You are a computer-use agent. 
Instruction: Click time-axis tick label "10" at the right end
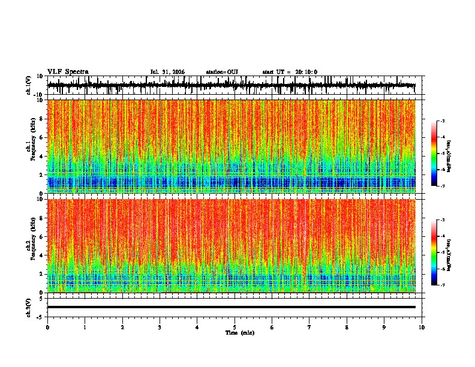click(x=422, y=327)
